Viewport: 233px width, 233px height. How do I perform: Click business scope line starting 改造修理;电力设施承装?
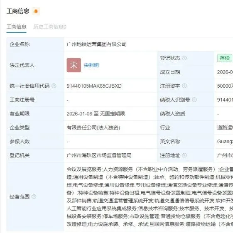coord(150,224)
